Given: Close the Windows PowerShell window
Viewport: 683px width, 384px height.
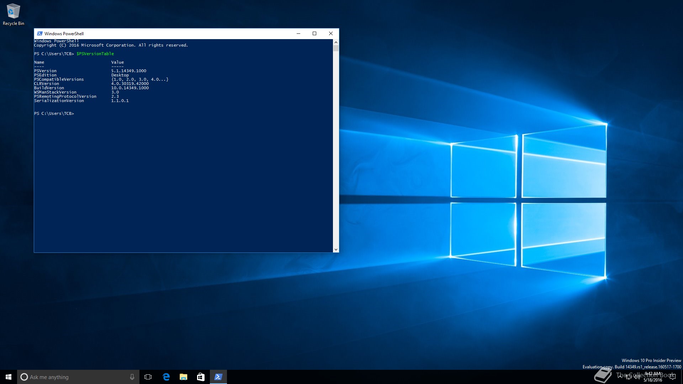Looking at the screenshot, I should tap(331, 33).
